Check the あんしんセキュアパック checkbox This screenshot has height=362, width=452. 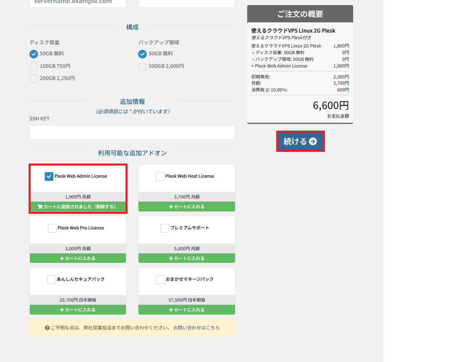51,280
